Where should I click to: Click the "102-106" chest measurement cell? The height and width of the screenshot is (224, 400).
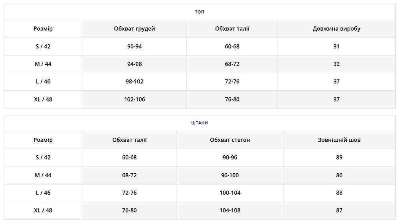point(134,99)
